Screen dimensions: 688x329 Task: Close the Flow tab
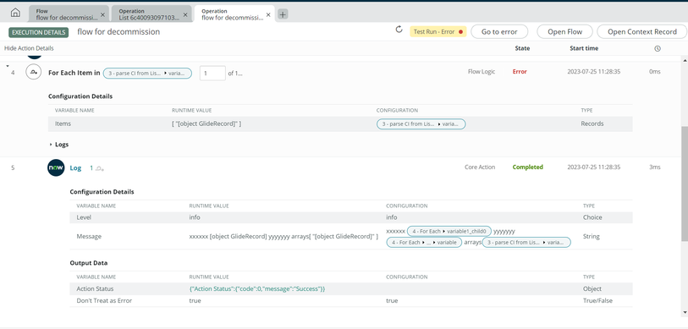click(x=102, y=14)
